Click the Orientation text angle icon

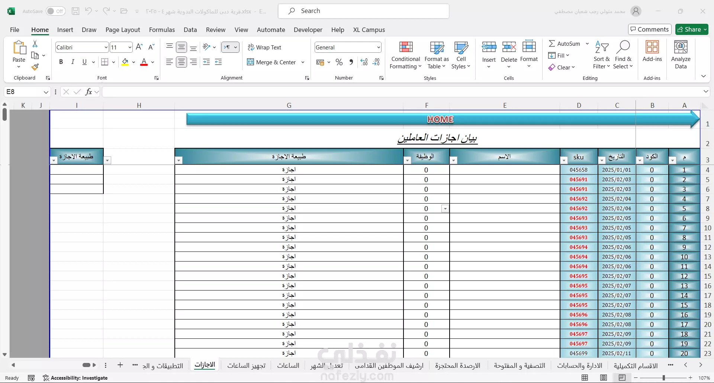pos(206,47)
